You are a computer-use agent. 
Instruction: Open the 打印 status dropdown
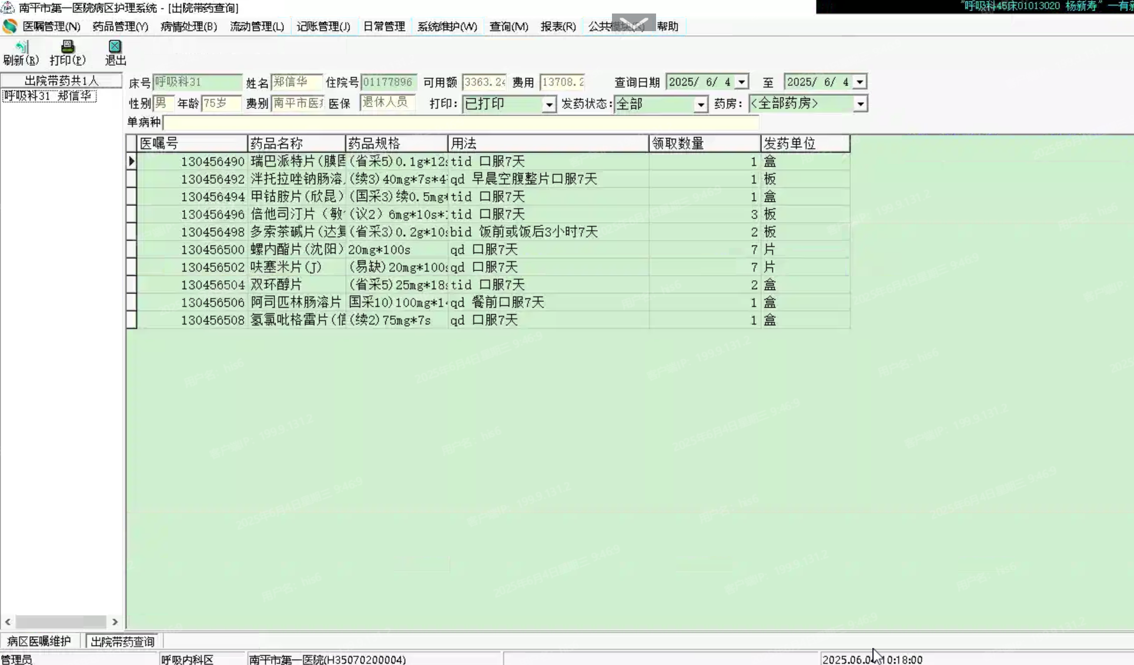pos(548,104)
